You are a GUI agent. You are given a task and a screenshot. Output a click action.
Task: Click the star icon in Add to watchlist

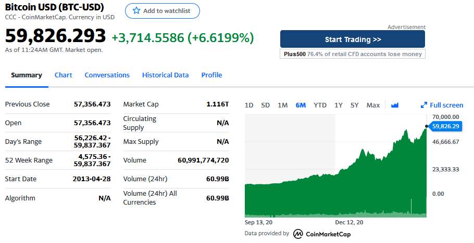(x=136, y=11)
